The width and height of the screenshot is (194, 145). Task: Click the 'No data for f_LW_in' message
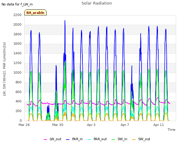click(x=17, y=4)
